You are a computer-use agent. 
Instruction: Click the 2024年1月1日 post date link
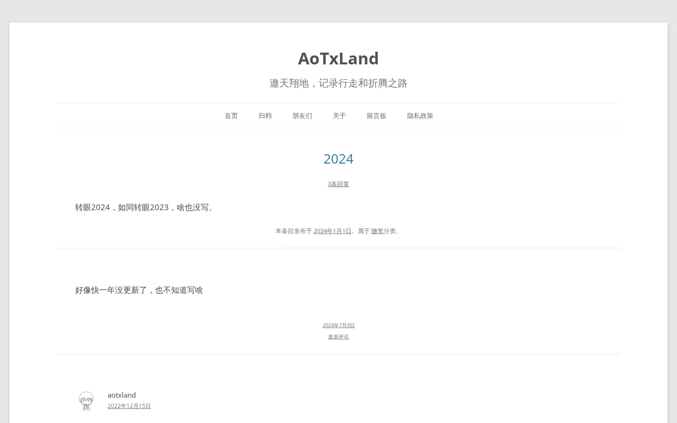point(332,231)
